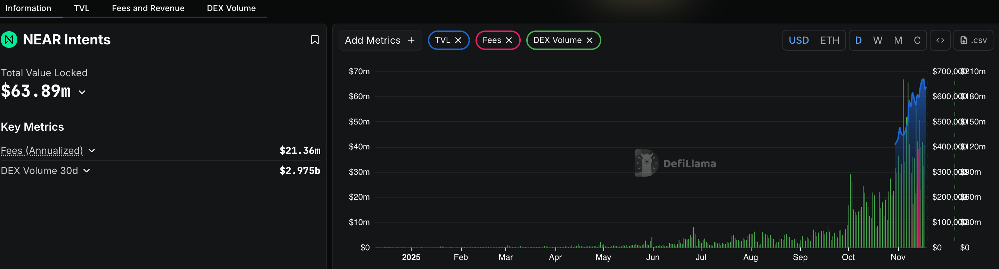Click the NEAR Intents title
999x269 pixels.
tap(67, 40)
